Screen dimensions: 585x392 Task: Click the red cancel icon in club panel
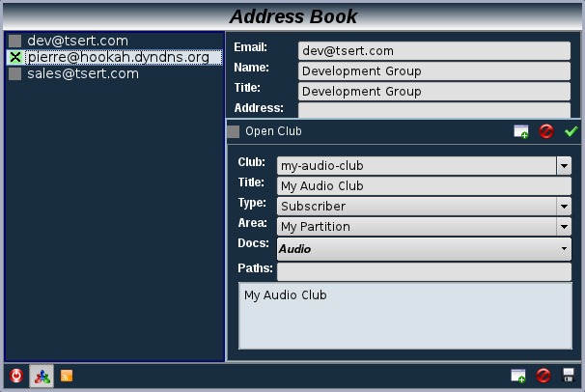(546, 131)
